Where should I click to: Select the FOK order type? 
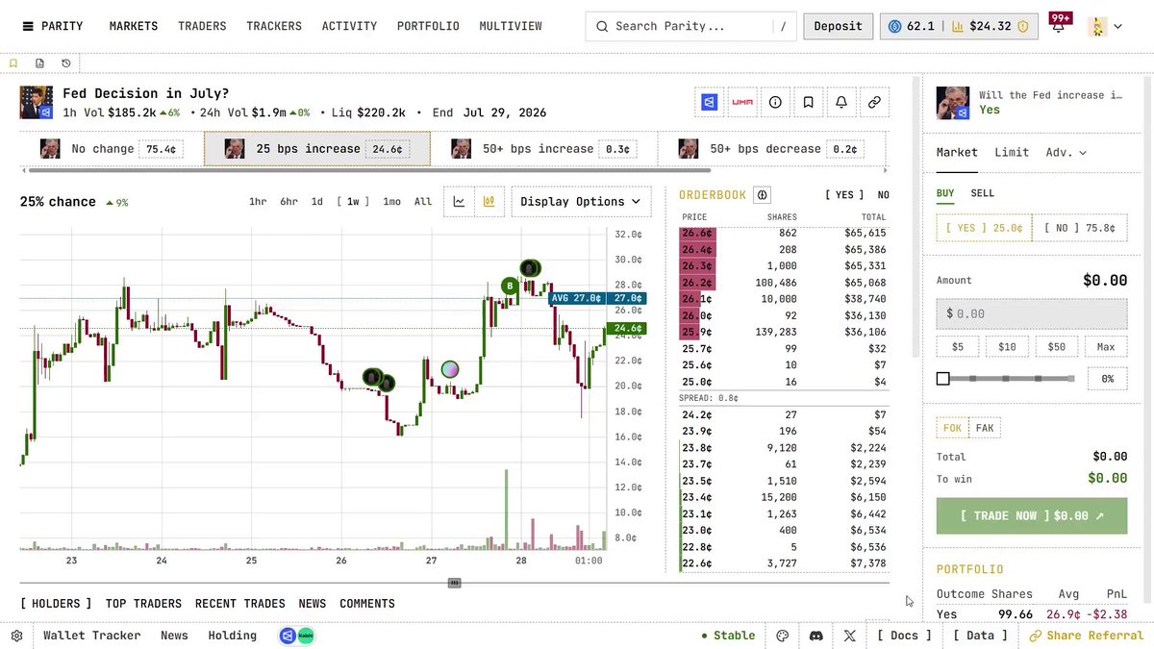coord(953,428)
